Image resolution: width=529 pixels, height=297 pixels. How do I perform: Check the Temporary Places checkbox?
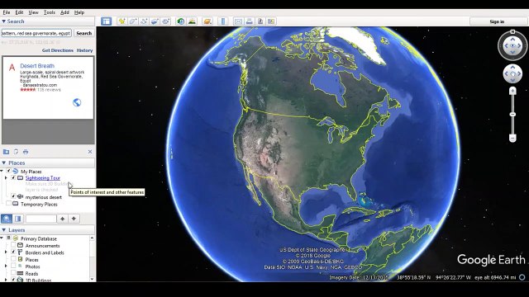9,204
